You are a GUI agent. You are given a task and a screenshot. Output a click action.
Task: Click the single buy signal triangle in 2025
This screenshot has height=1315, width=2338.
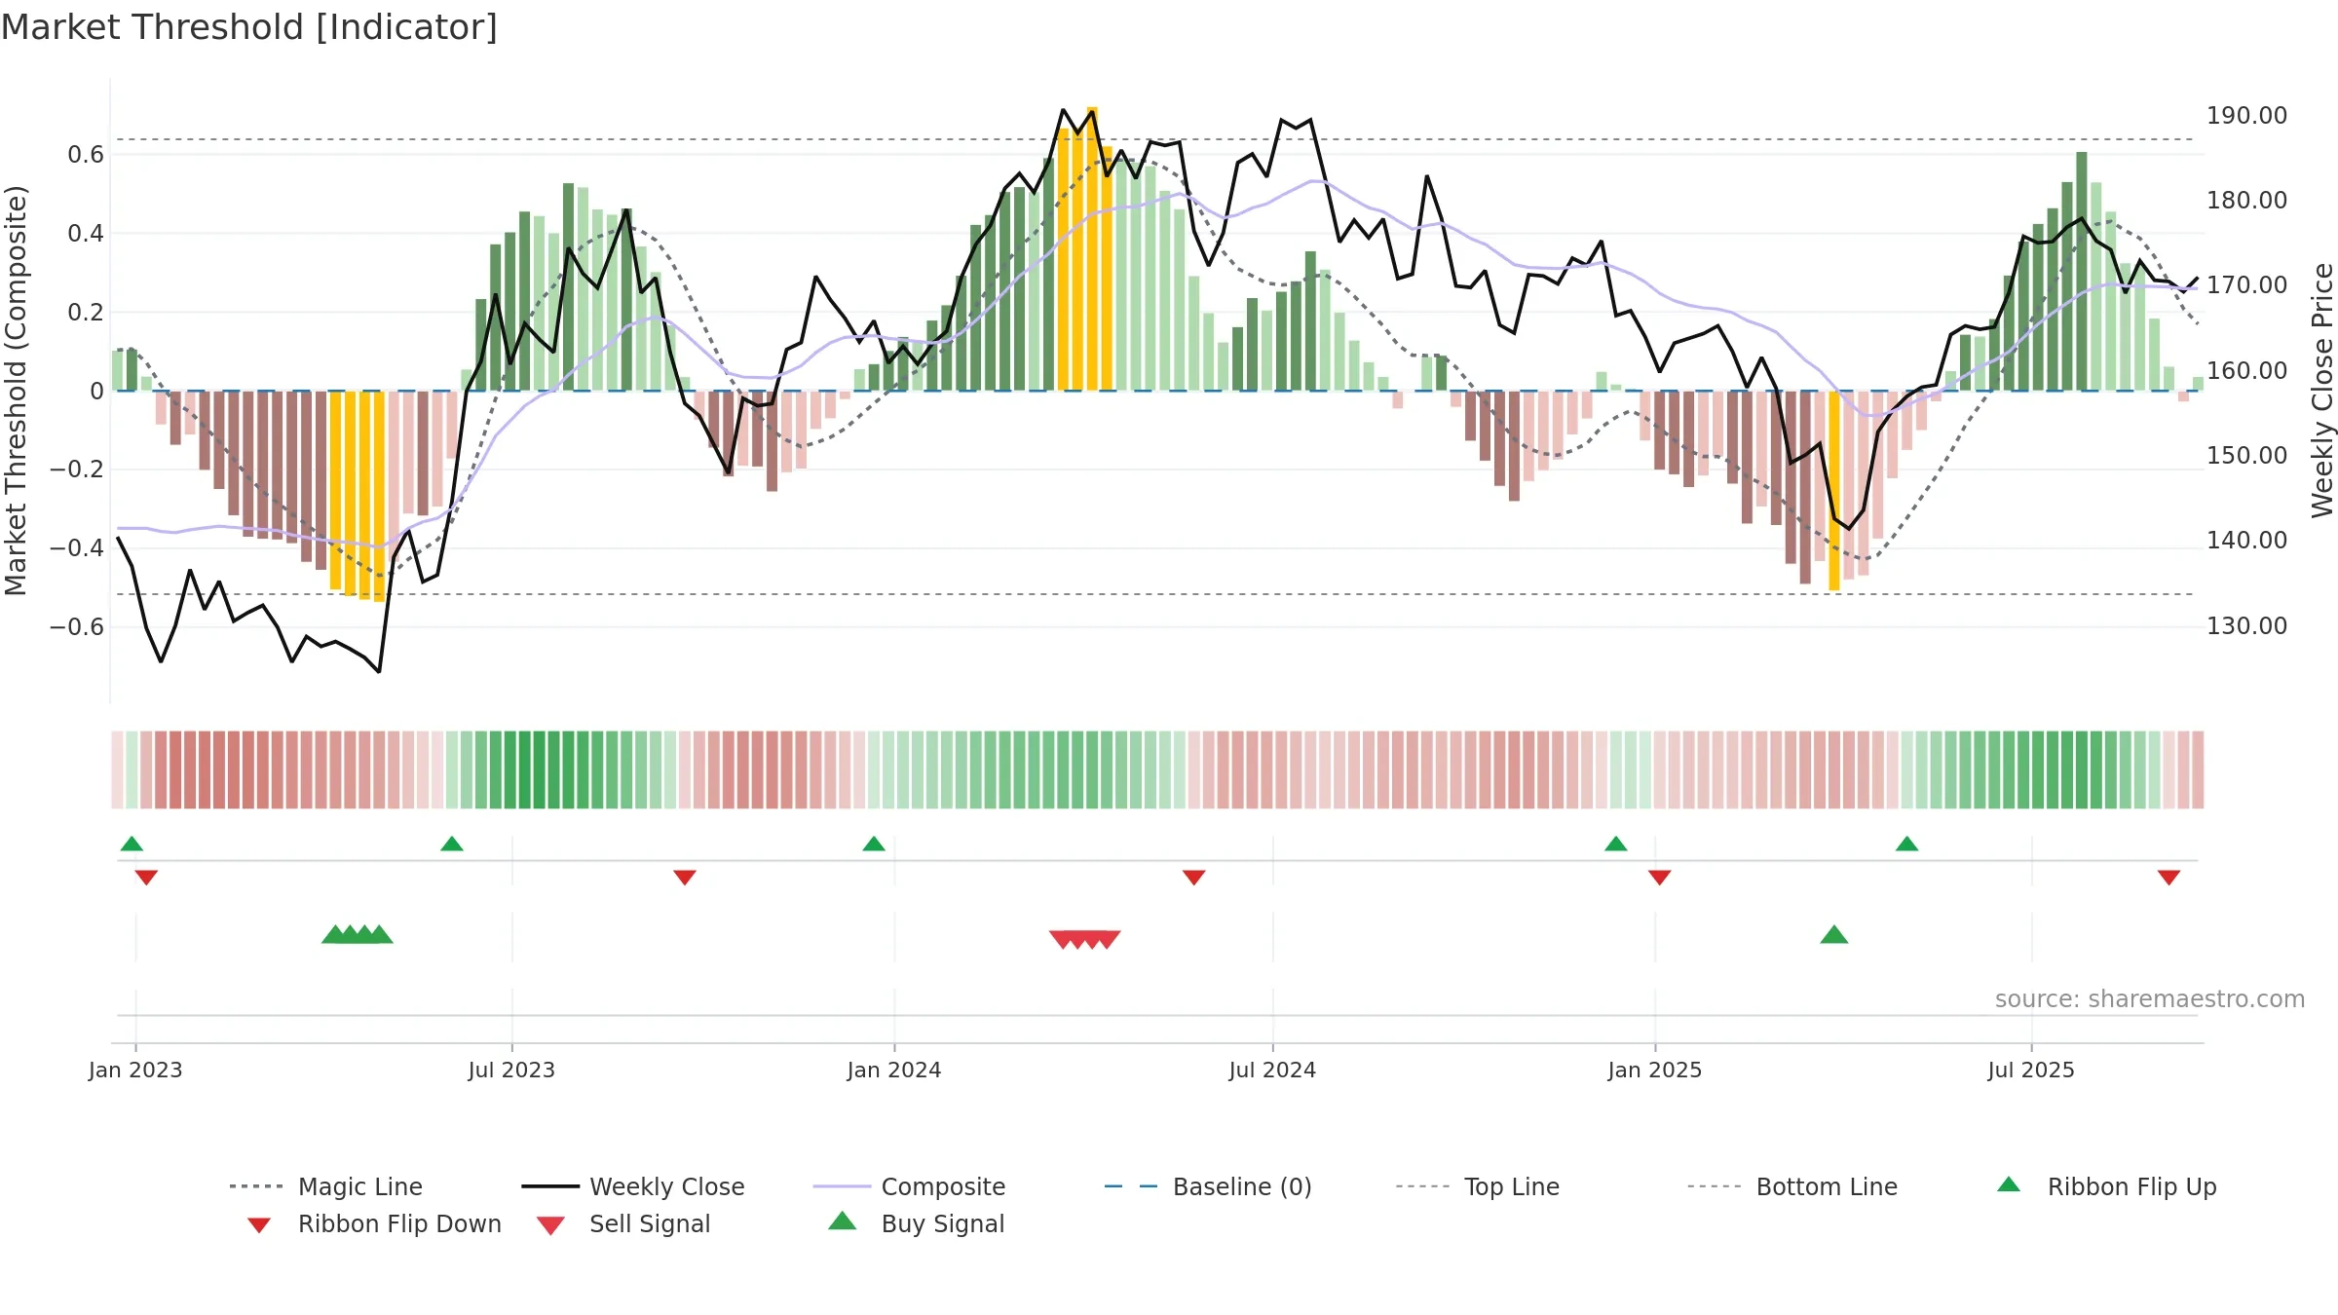point(1834,935)
